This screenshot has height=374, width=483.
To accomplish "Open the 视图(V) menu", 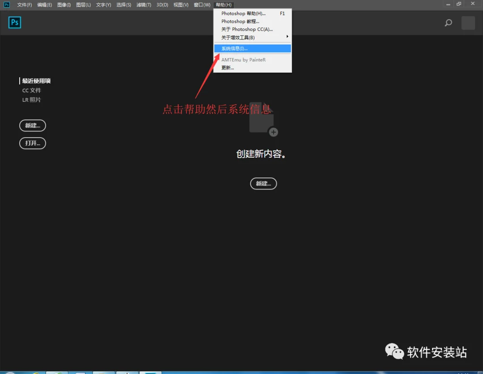I will [x=181, y=5].
